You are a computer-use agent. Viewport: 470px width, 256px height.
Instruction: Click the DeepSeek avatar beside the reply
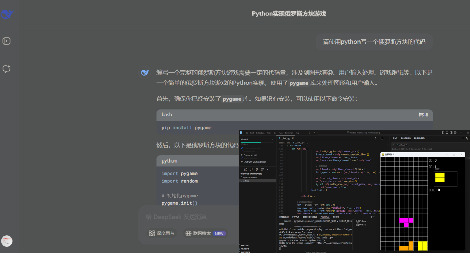tap(145, 73)
